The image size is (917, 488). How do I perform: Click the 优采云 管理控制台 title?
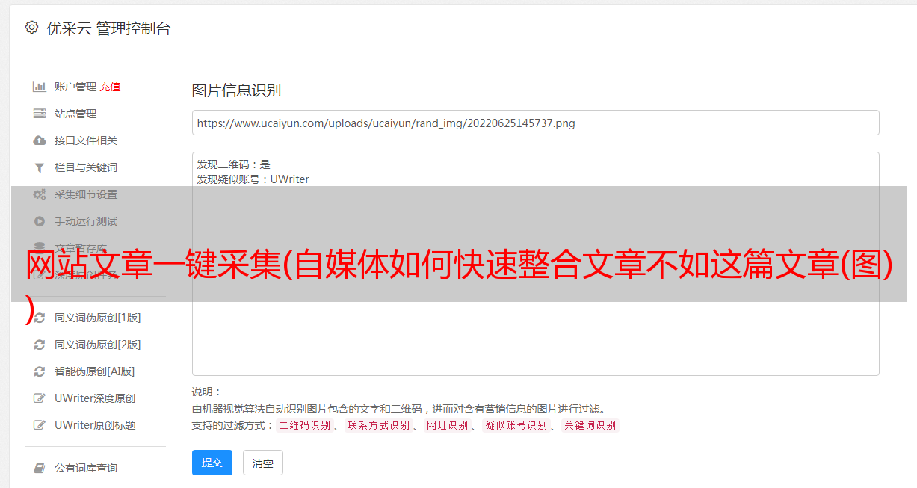tap(108, 28)
